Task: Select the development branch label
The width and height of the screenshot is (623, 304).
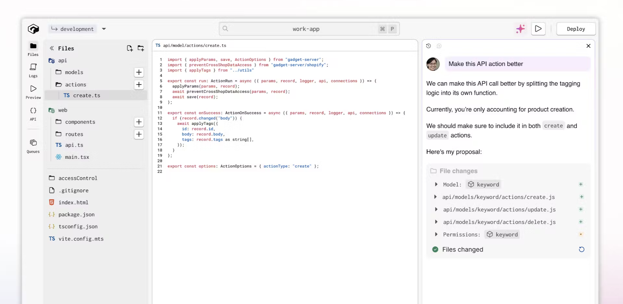Action: tap(73, 29)
